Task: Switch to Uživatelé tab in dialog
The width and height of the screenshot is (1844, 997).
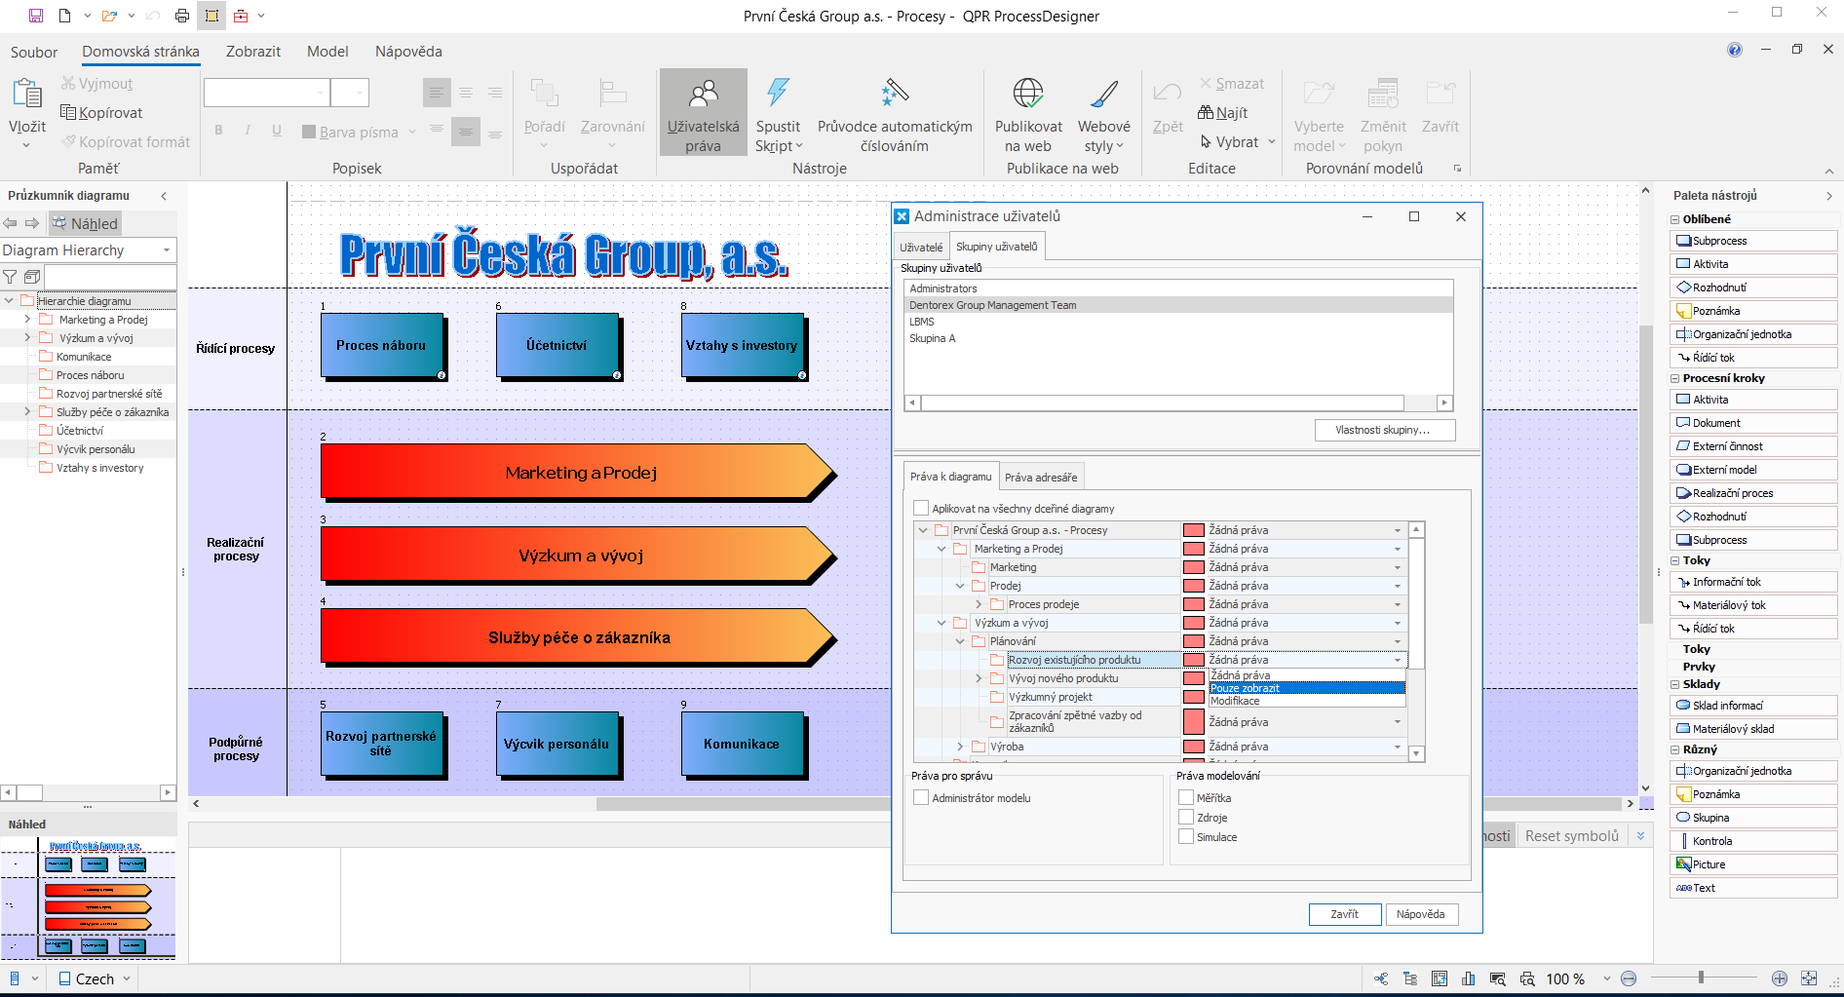Action: (921, 247)
